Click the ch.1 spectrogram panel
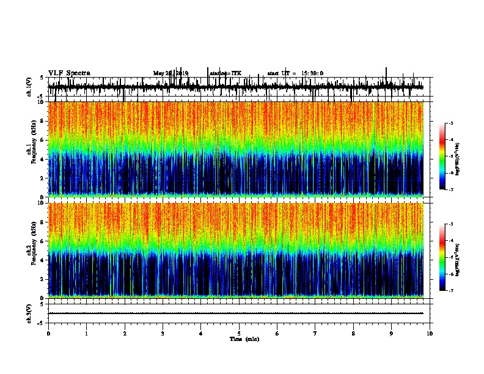Screen dimensions: 484x374 click(x=236, y=149)
